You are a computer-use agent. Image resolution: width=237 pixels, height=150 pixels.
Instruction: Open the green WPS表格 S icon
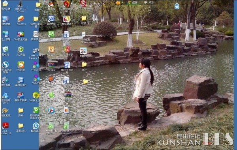tap(51, 34)
